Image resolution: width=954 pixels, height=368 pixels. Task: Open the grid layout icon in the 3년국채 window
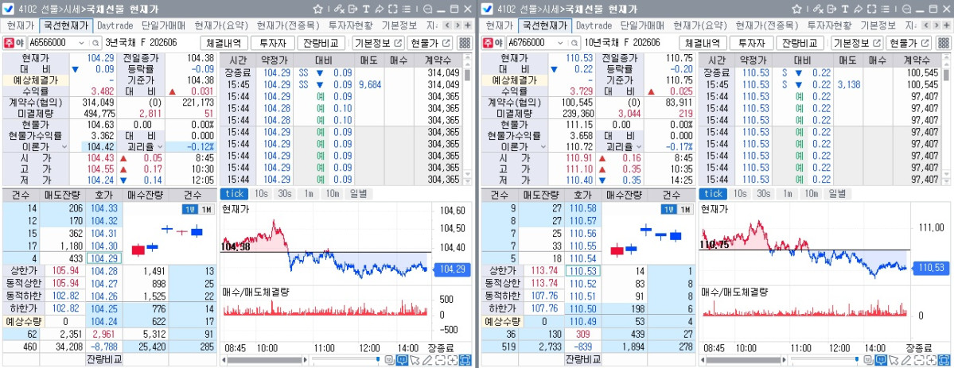[x=464, y=43]
